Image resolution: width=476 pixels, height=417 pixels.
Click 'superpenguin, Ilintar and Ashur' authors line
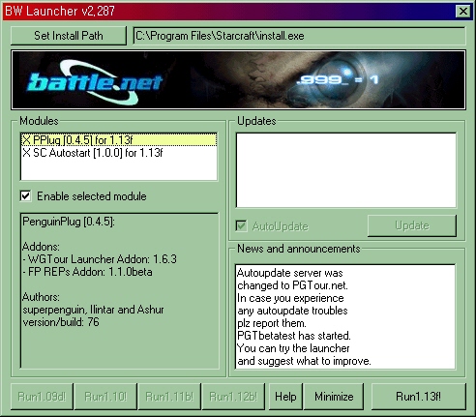pos(93,310)
